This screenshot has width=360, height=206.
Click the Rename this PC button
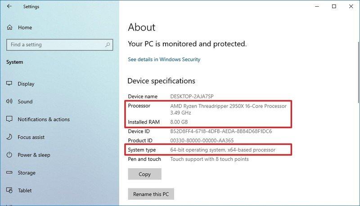(x=151, y=194)
